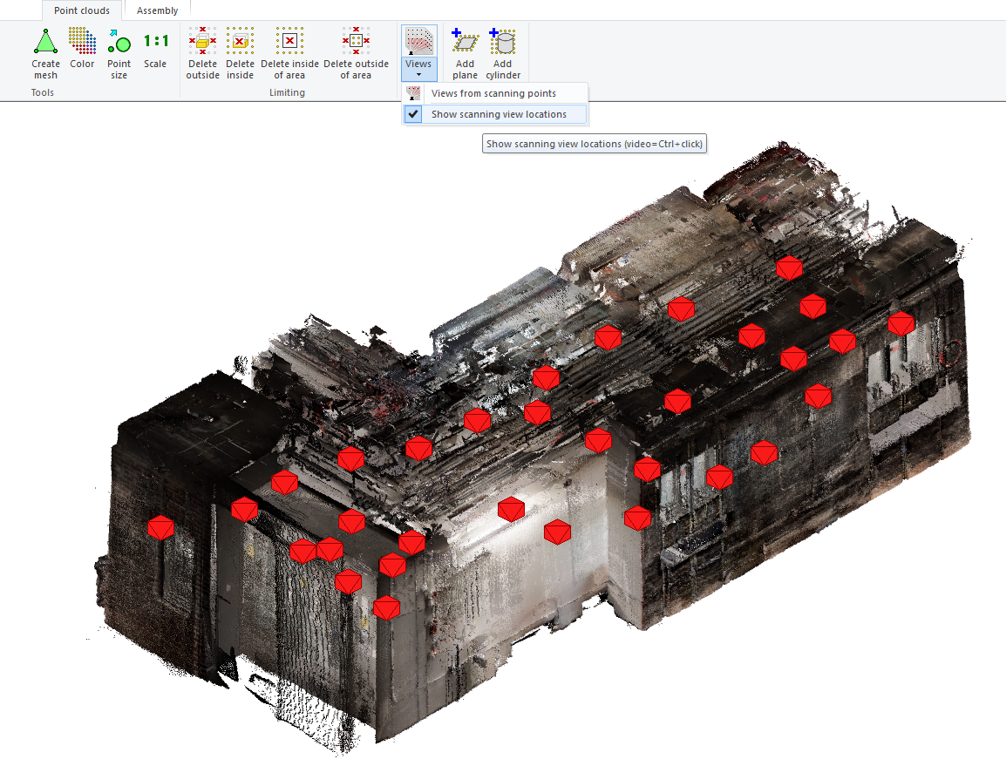The image size is (1006, 766).
Task: Click the topmost red scan location marker
Action: [x=789, y=268]
